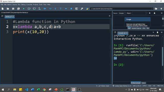Run the current cell
Image resolution: width=164 pixels, height=92 pixels.
[29, 9]
